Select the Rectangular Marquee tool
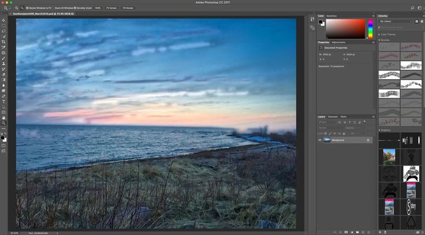This screenshot has height=235, width=425. click(x=3, y=26)
